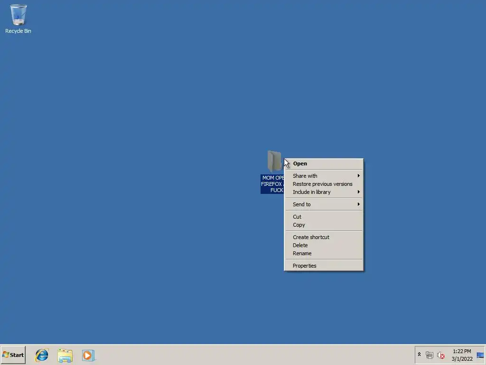This screenshot has width=486, height=365.
Task: Click the network status tray icon
Action: click(x=429, y=355)
